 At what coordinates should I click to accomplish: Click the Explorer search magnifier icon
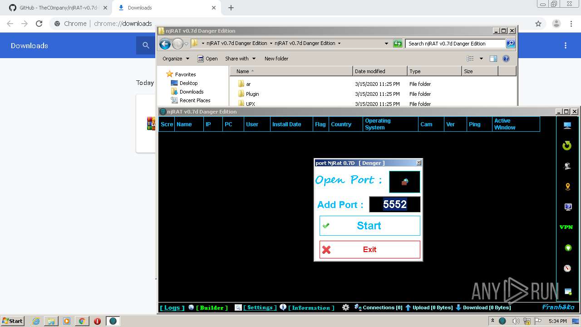pos(511,44)
